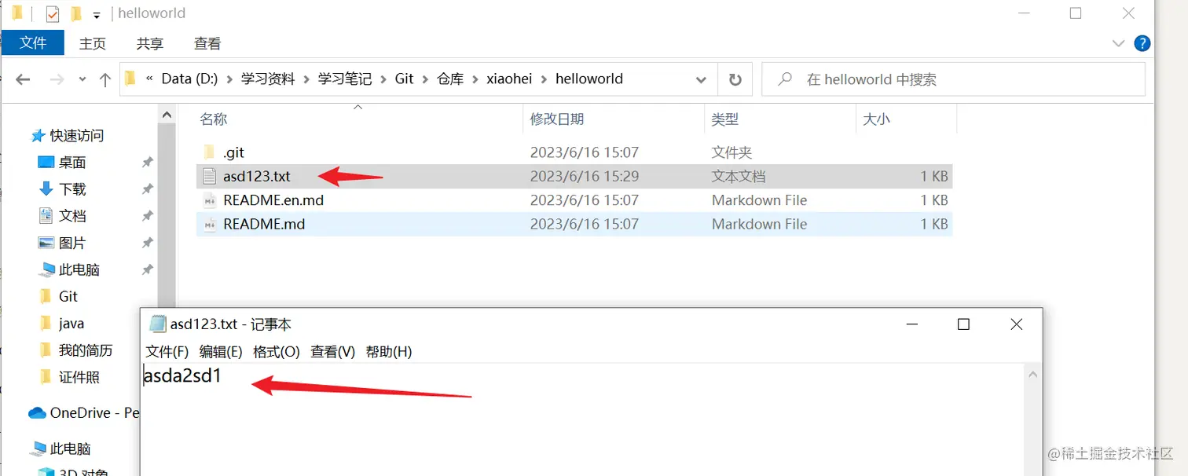Click the .git folder icon
The image size is (1188, 476).
tap(209, 152)
